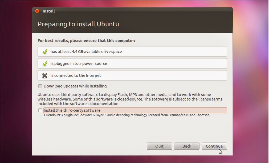The image size is (269, 163).
Task: Select 'has at least 4.4 GB available drive space'
Action: [x=86, y=52]
